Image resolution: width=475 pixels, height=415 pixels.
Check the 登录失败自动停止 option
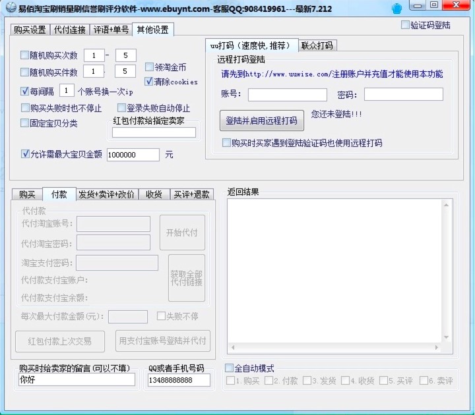[121, 107]
